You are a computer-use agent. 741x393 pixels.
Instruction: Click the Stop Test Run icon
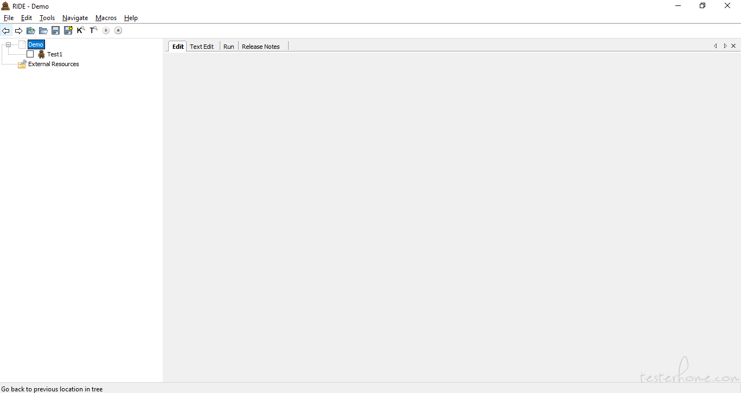pyautogui.click(x=118, y=30)
